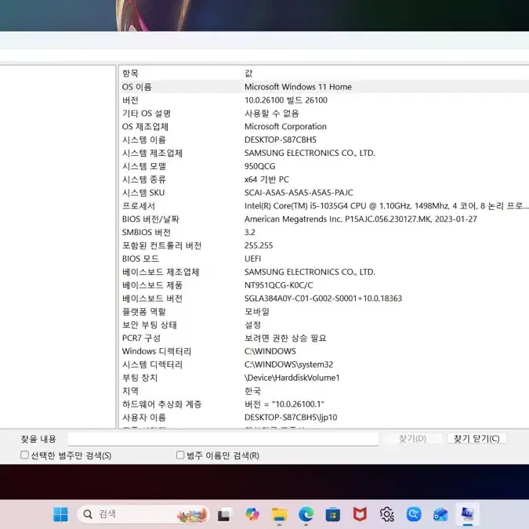This screenshot has height=529, width=529.
Task: Open McAfee from the taskbar
Action: click(x=360, y=514)
